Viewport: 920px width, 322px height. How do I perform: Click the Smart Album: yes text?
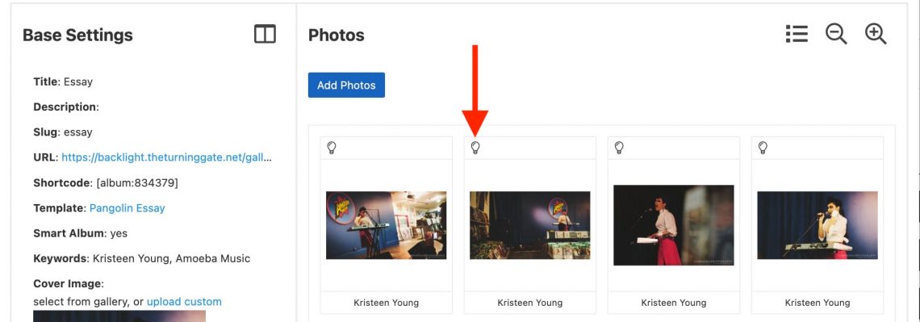81,233
